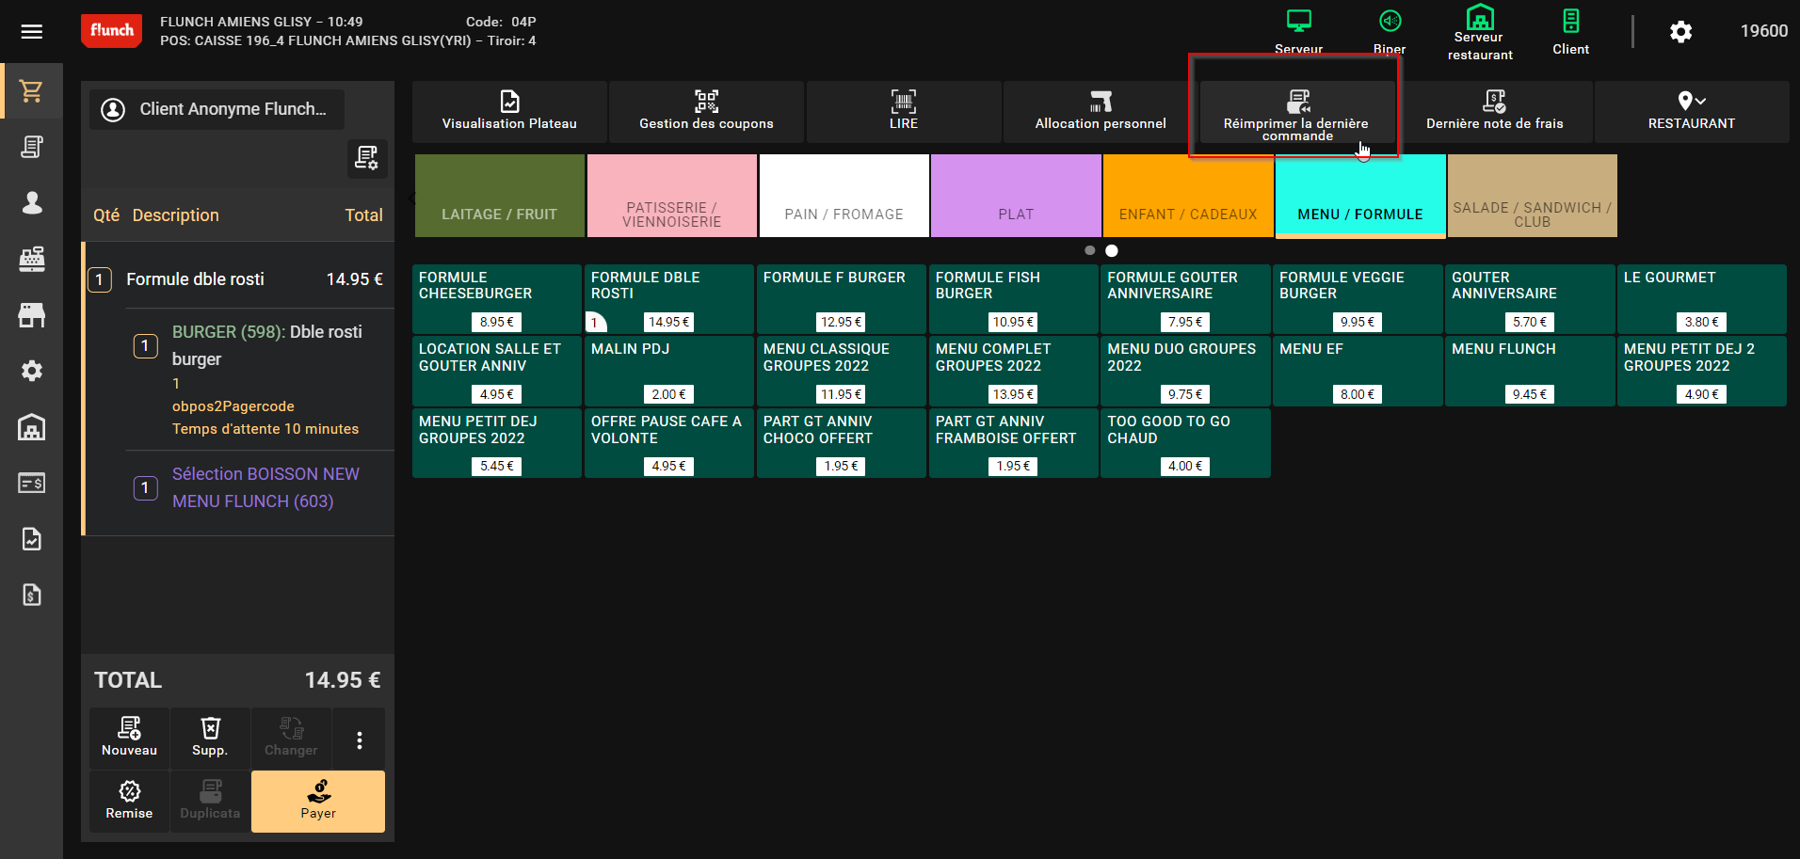Add FORMULE F BURGER to order
The width and height of the screenshot is (1800, 859).
pos(842,299)
